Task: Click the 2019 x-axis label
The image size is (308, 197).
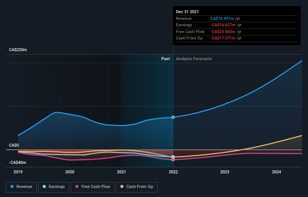Action: (18, 172)
